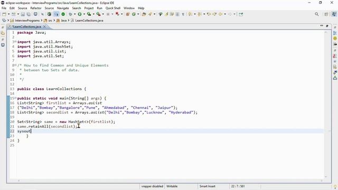The height and width of the screenshot is (190, 338).
Task: Click the Back navigation arrow icon
Action: tap(220, 14)
